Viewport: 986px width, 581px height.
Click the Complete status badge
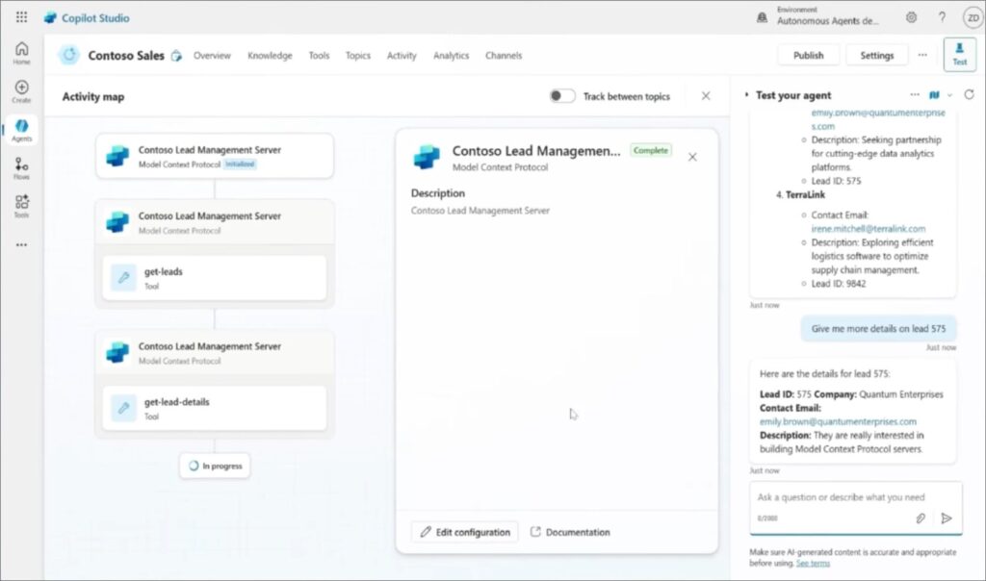pos(650,150)
